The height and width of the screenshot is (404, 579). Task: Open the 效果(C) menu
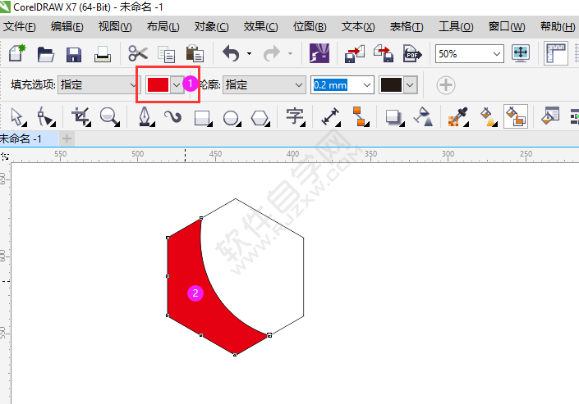pyautogui.click(x=260, y=26)
